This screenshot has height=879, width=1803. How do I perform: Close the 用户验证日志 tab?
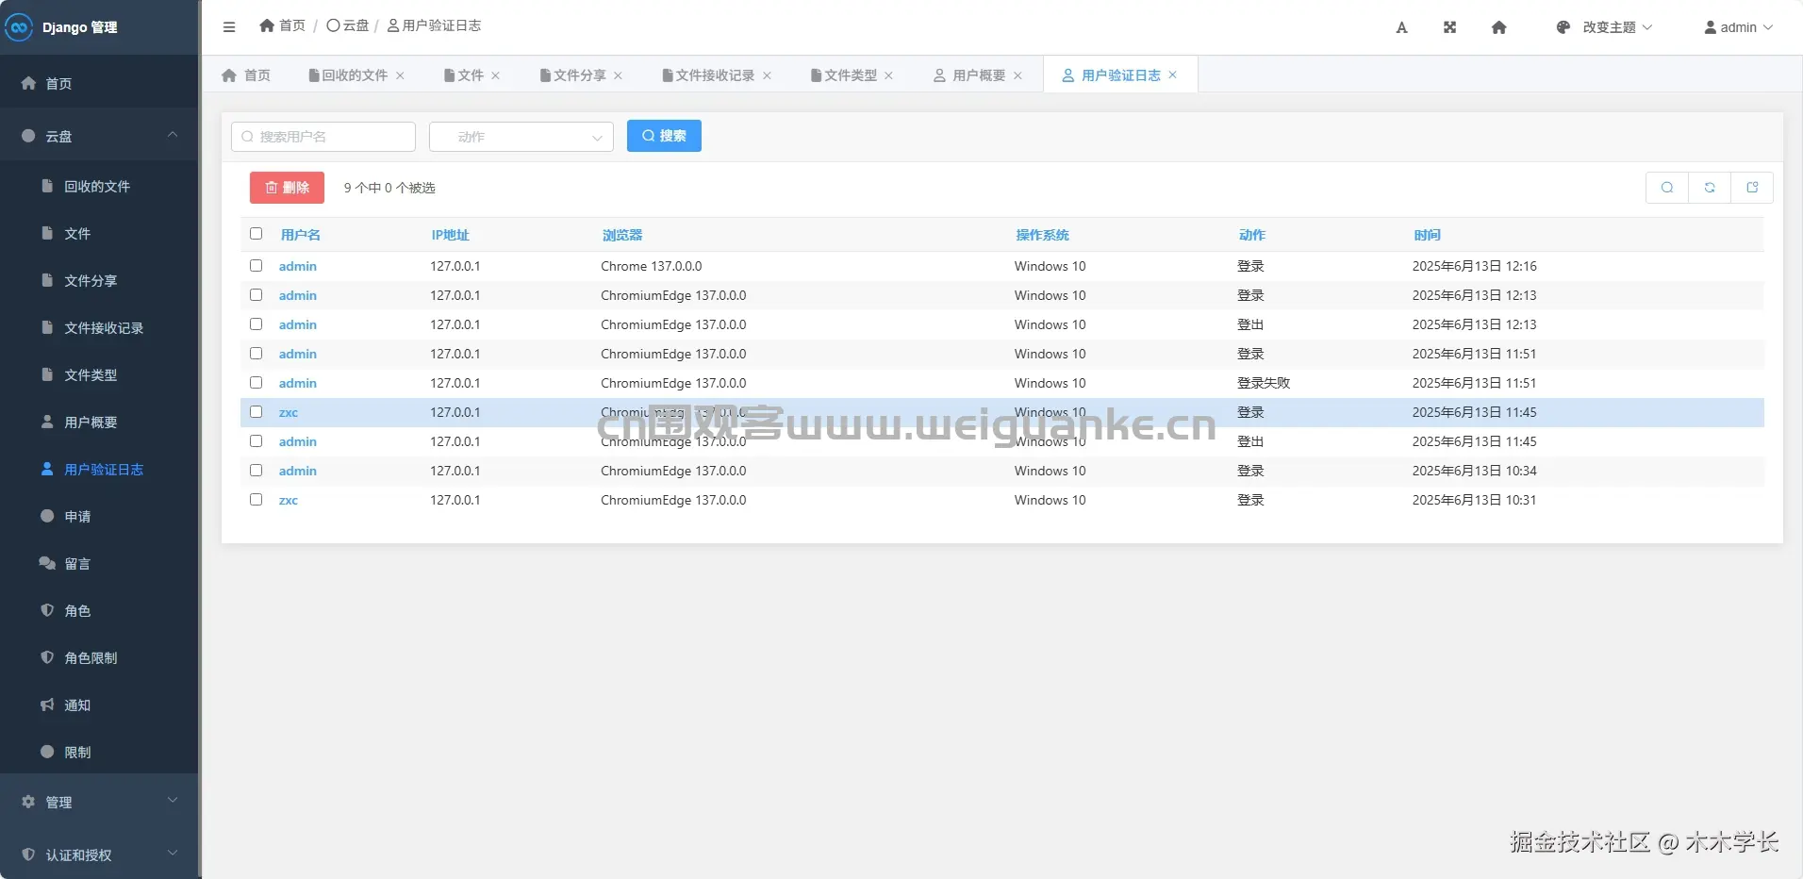click(1172, 75)
